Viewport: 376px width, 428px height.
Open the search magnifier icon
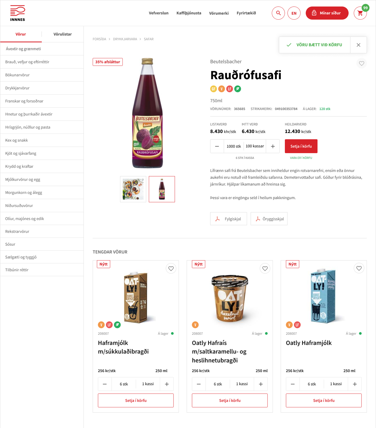click(278, 13)
